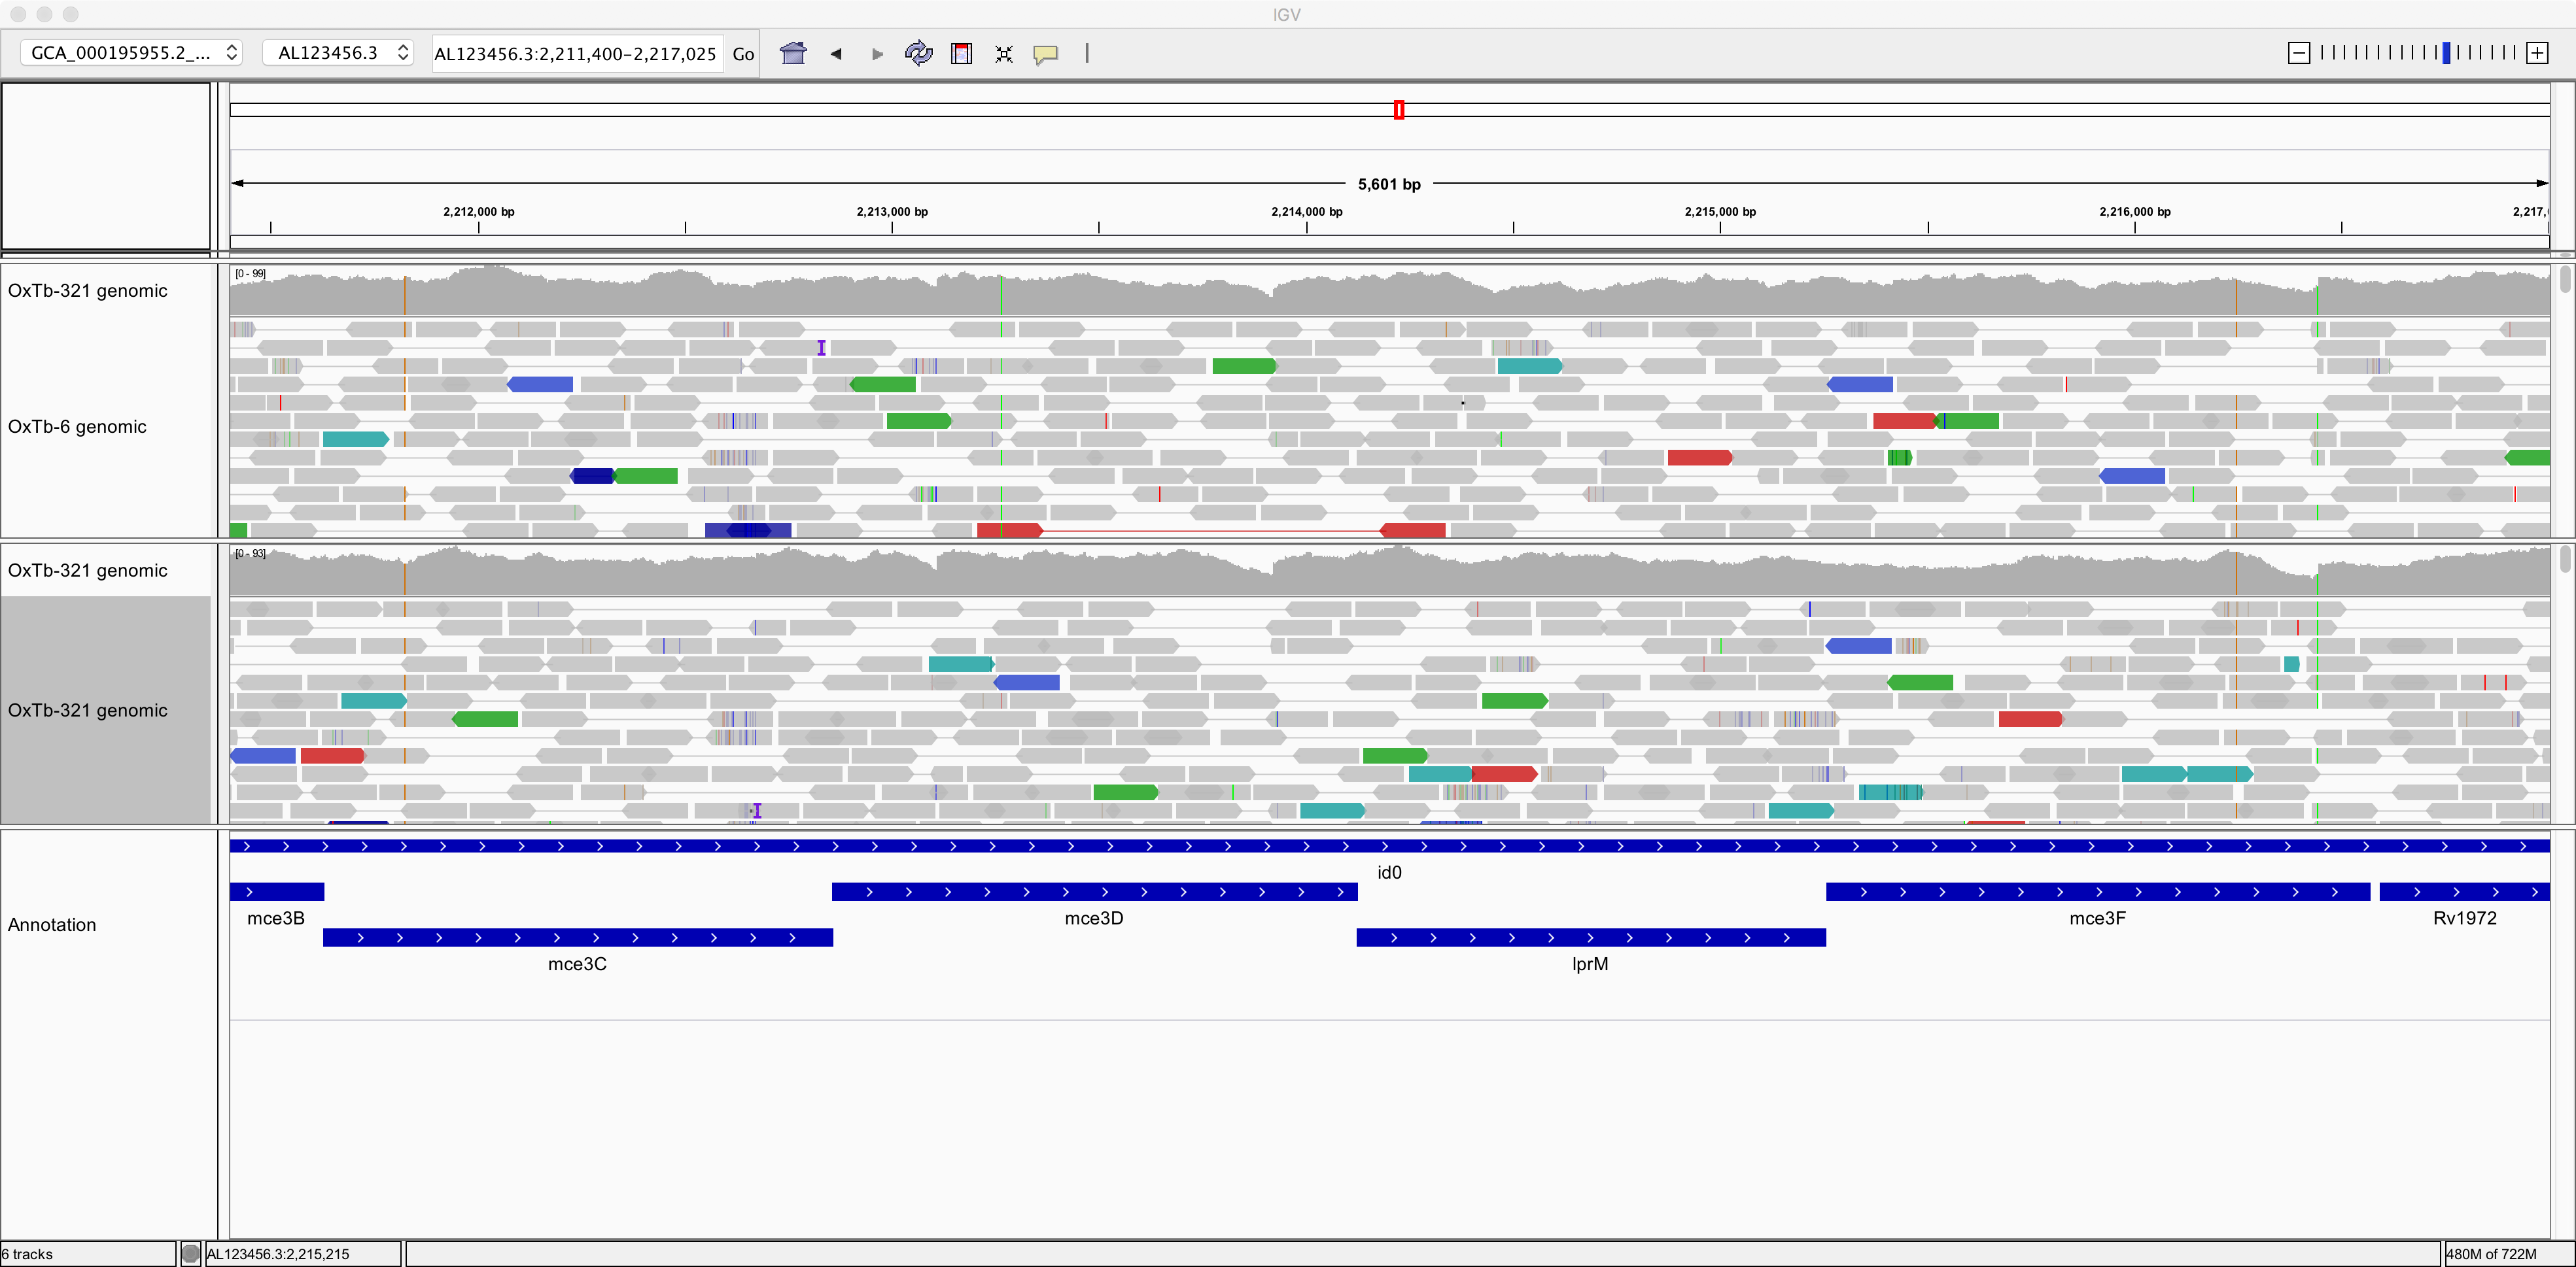The width and height of the screenshot is (2576, 1267).
Task: Go back to the previous locus
Action: (836, 54)
